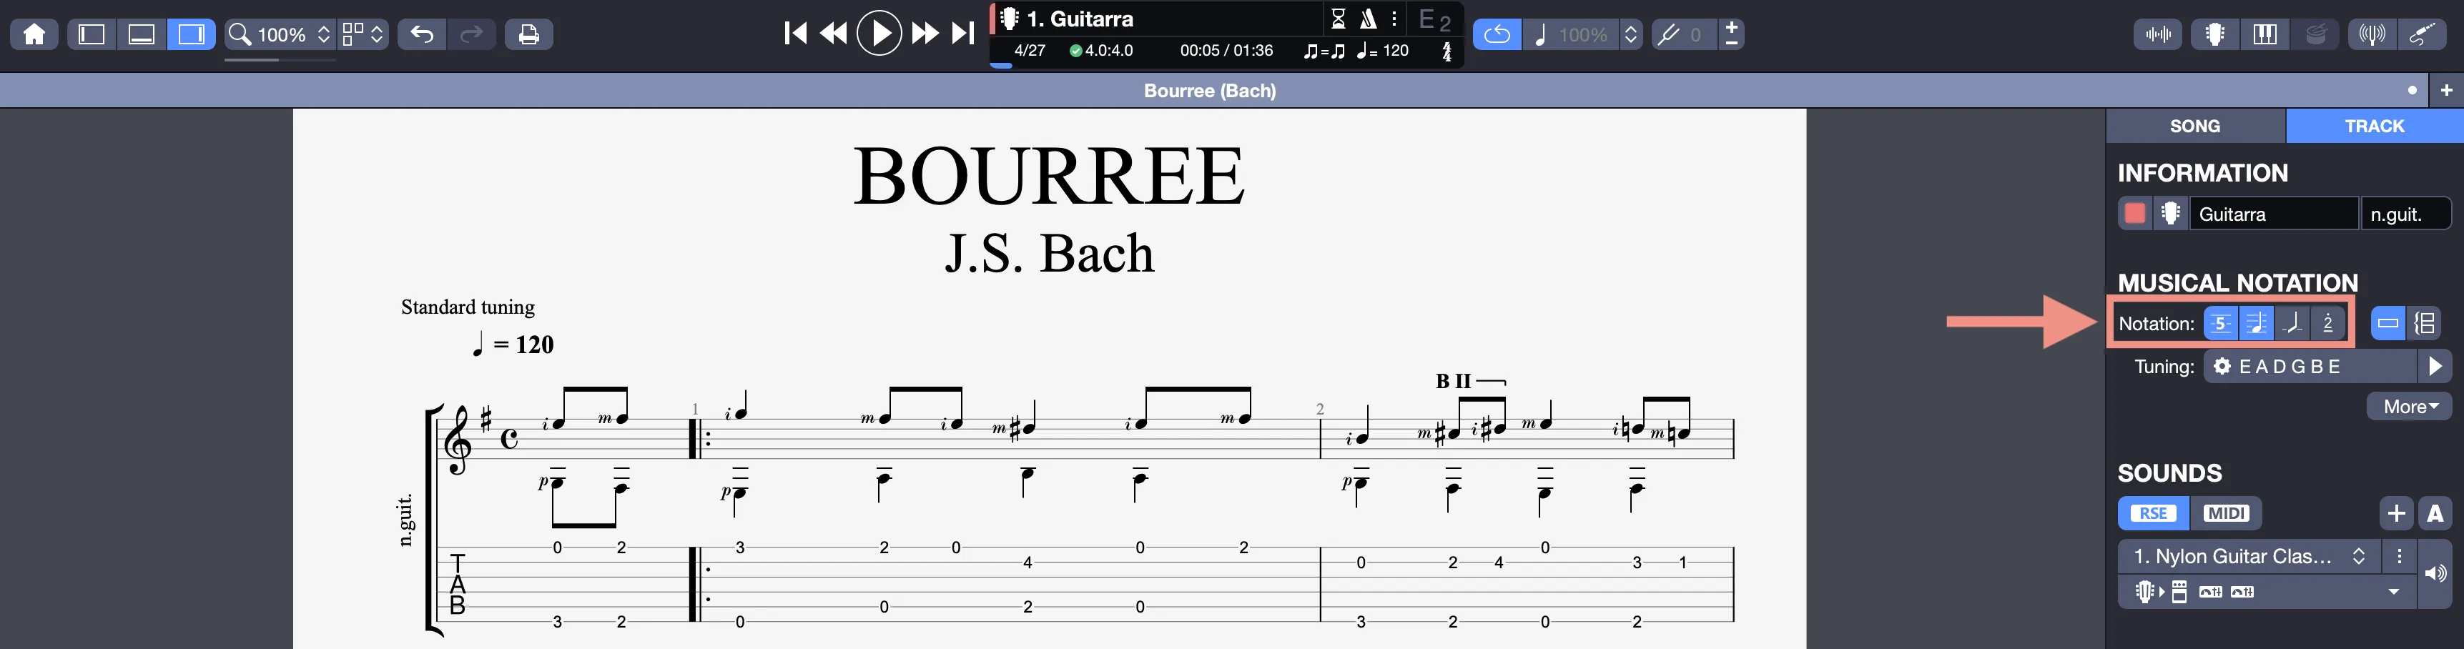This screenshot has height=649, width=2464.
Task: Open the E A D G B E tuning selector
Action: click(2311, 366)
